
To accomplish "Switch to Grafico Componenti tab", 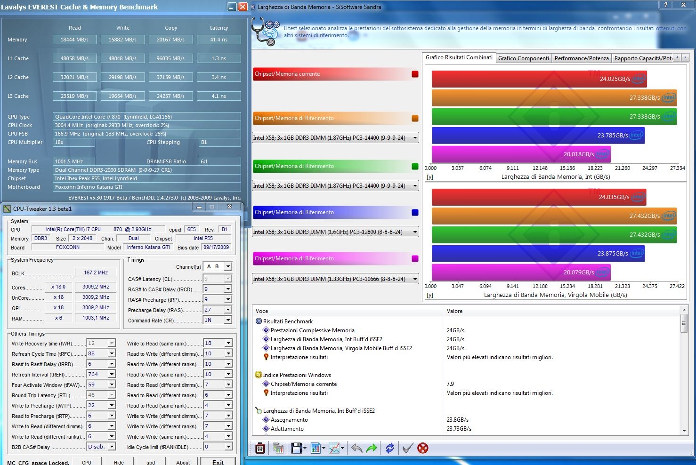I will click(x=523, y=58).
